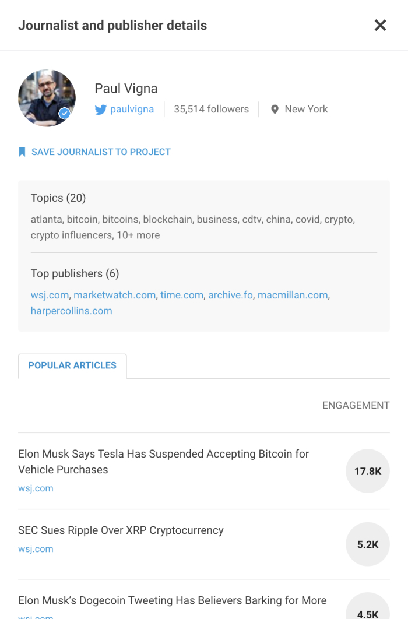Click the New York location pin icon
This screenshot has height=619, width=408.
[275, 110]
